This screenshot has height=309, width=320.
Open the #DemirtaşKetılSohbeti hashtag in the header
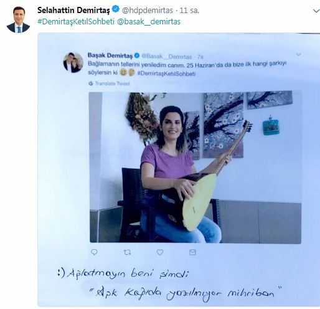pos(76,22)
